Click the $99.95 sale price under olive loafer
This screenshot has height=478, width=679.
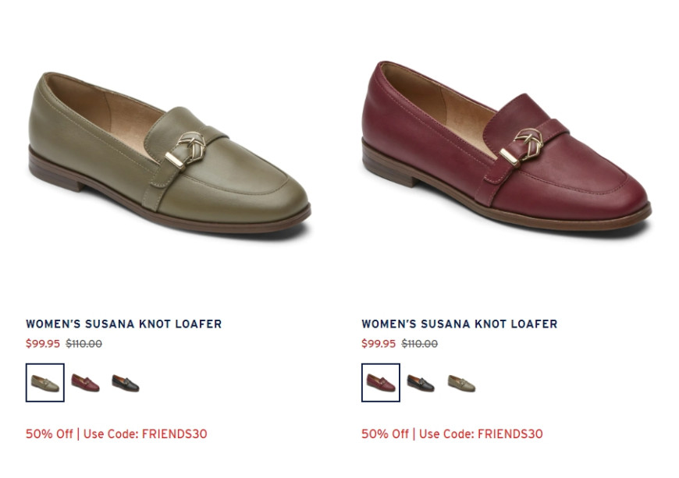point(43,344)
